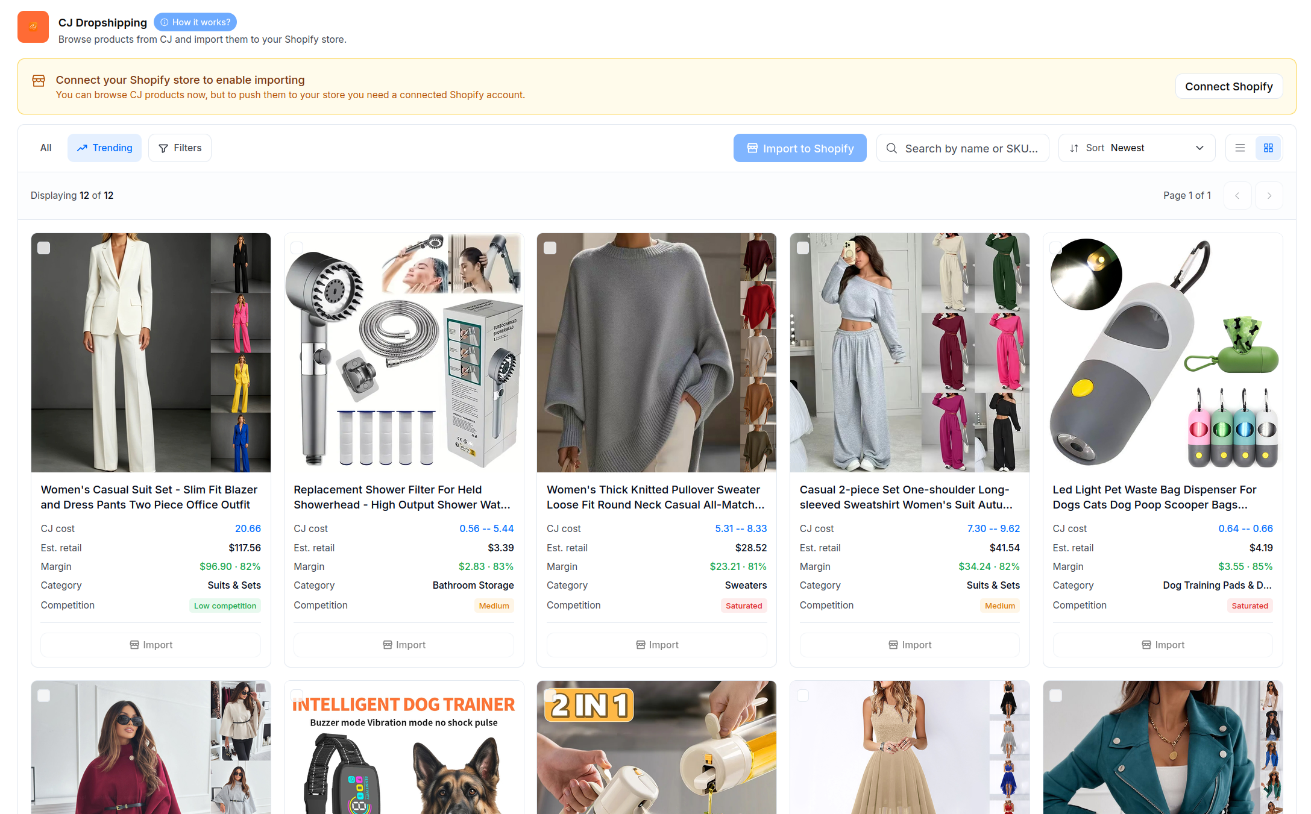This screenshot has width=1311, height=814.
Task: Import the Led Light Pet Waste Bag Dispenser
Action: coord(1163,645)
